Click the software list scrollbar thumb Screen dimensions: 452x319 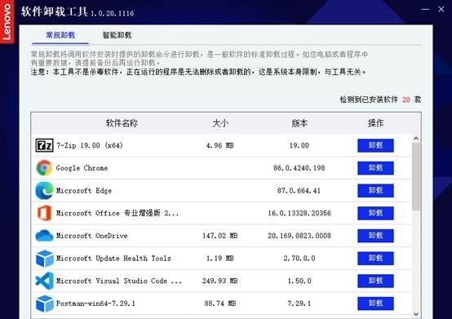point(416,176)
